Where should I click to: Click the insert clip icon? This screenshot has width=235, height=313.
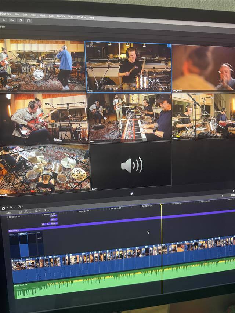coord(26,211)
